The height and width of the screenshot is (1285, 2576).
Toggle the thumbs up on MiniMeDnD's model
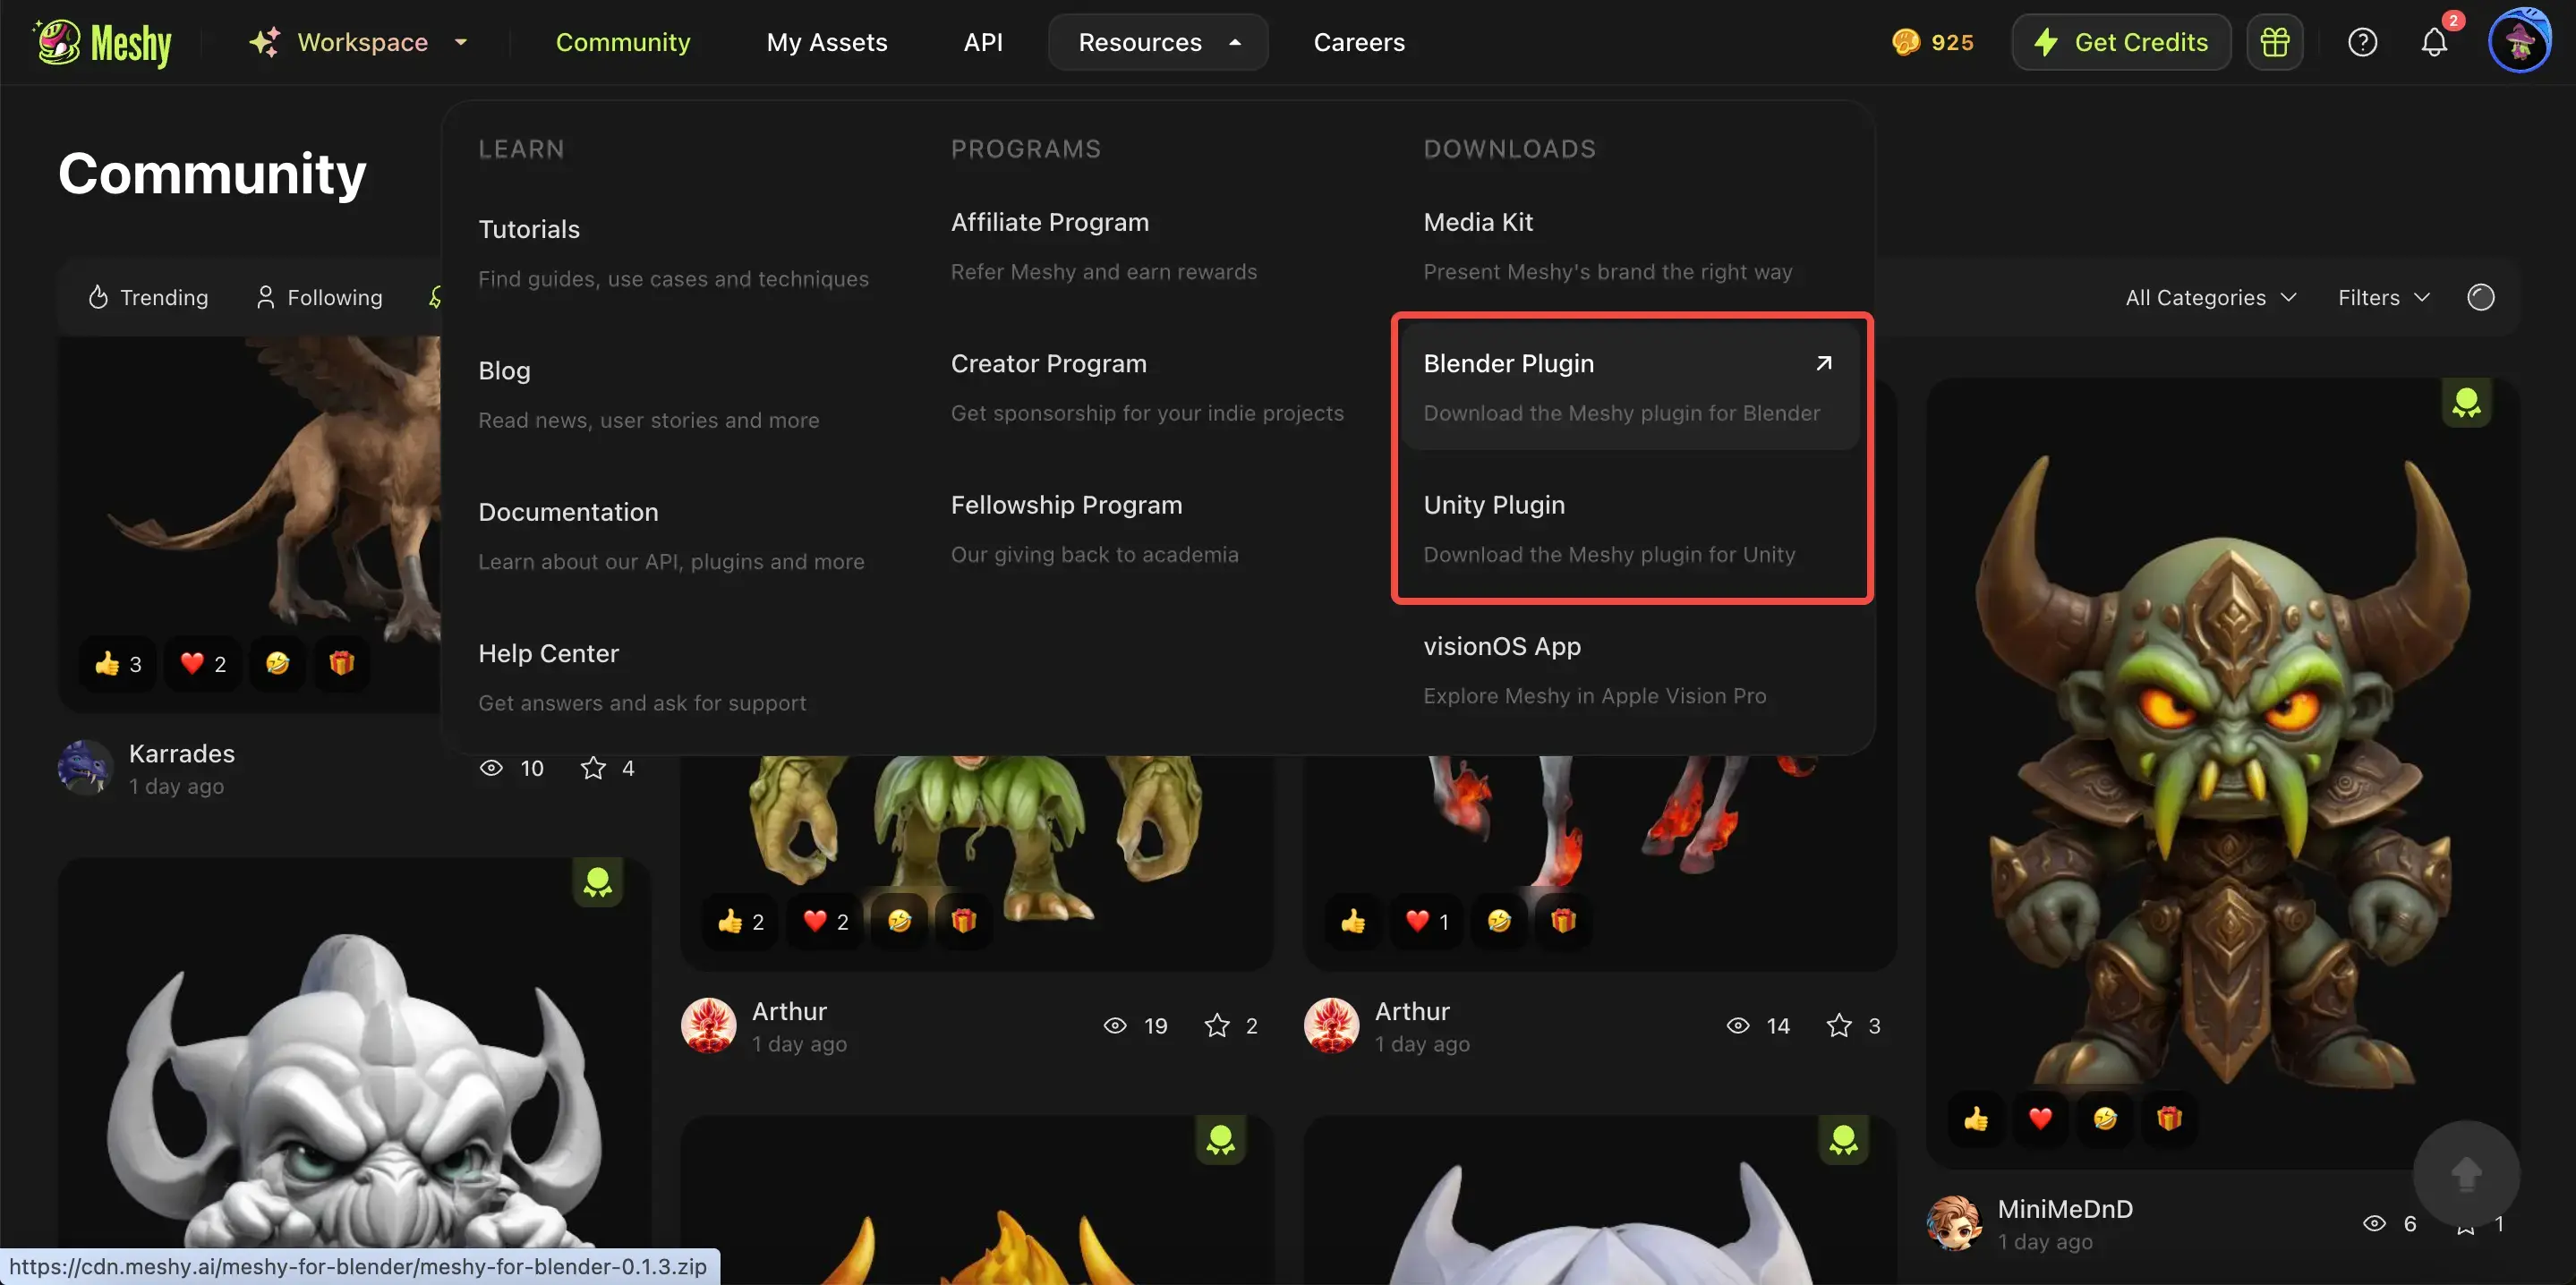click(x=1977, y=1119)
